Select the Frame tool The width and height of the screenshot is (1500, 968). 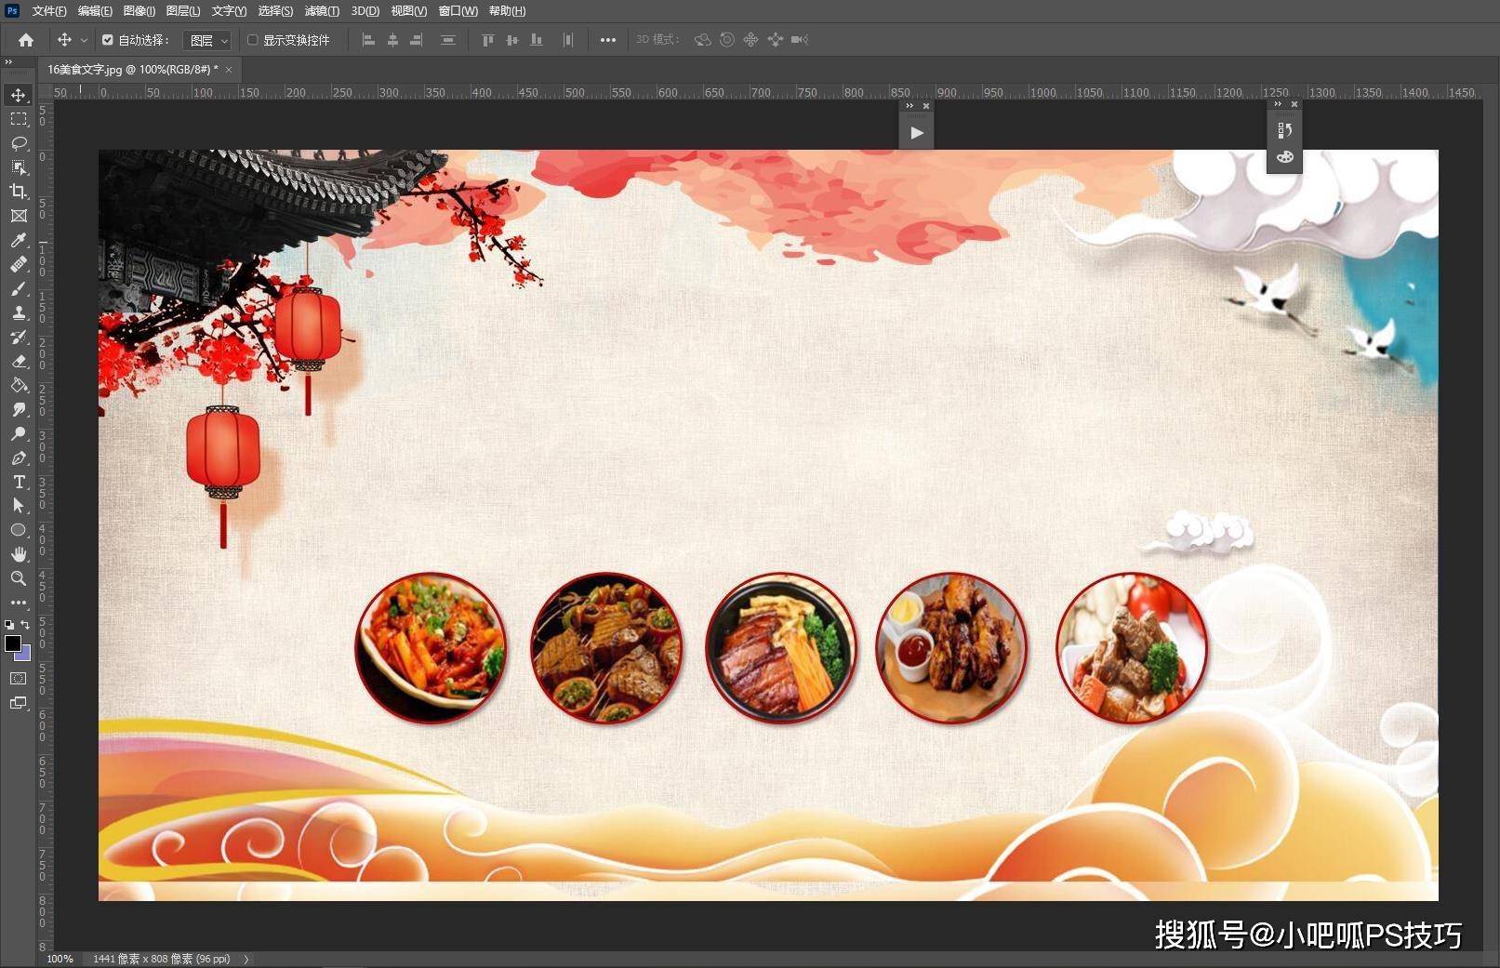(x=18, y=216)
